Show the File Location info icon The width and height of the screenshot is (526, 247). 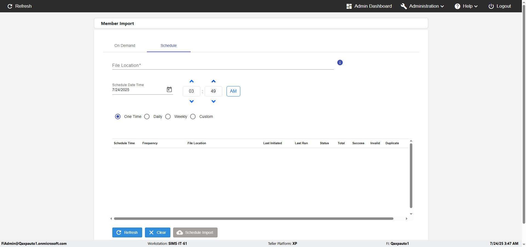click(340, 63)
